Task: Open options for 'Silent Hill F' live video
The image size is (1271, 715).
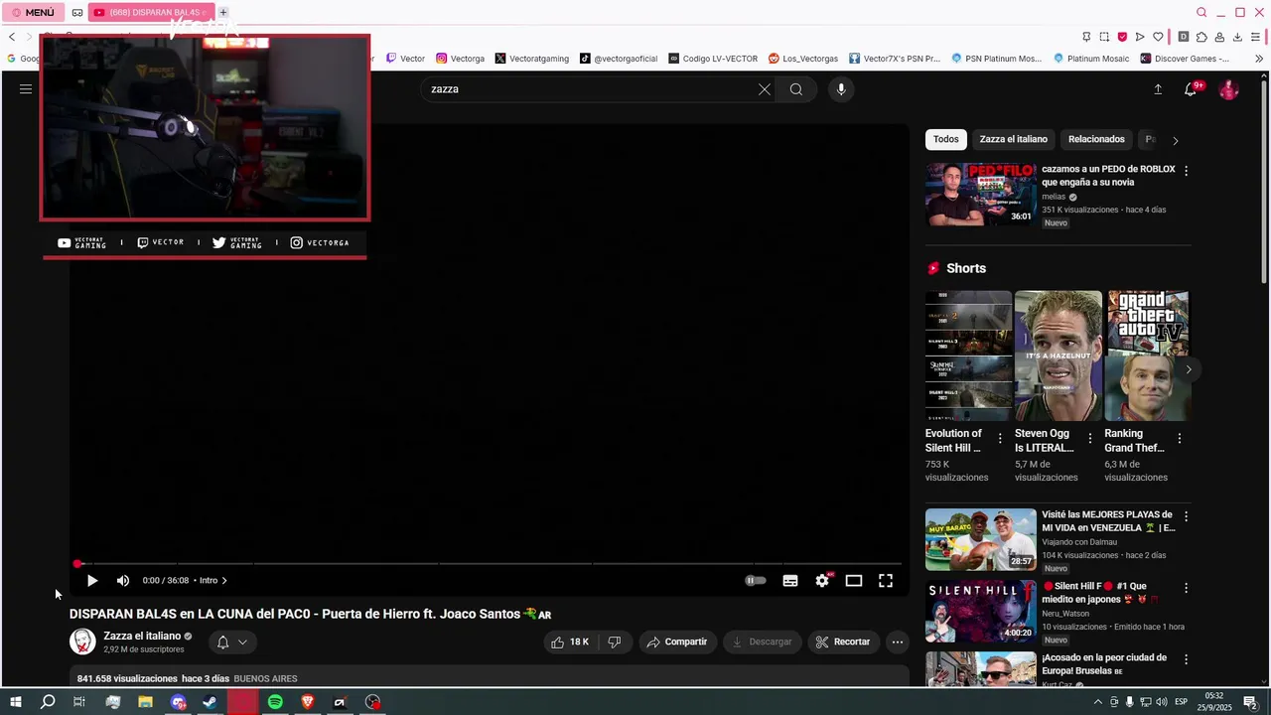Action: coord(1186,588)
